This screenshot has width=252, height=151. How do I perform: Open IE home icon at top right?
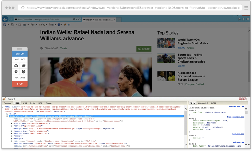[x=239, y=19]
